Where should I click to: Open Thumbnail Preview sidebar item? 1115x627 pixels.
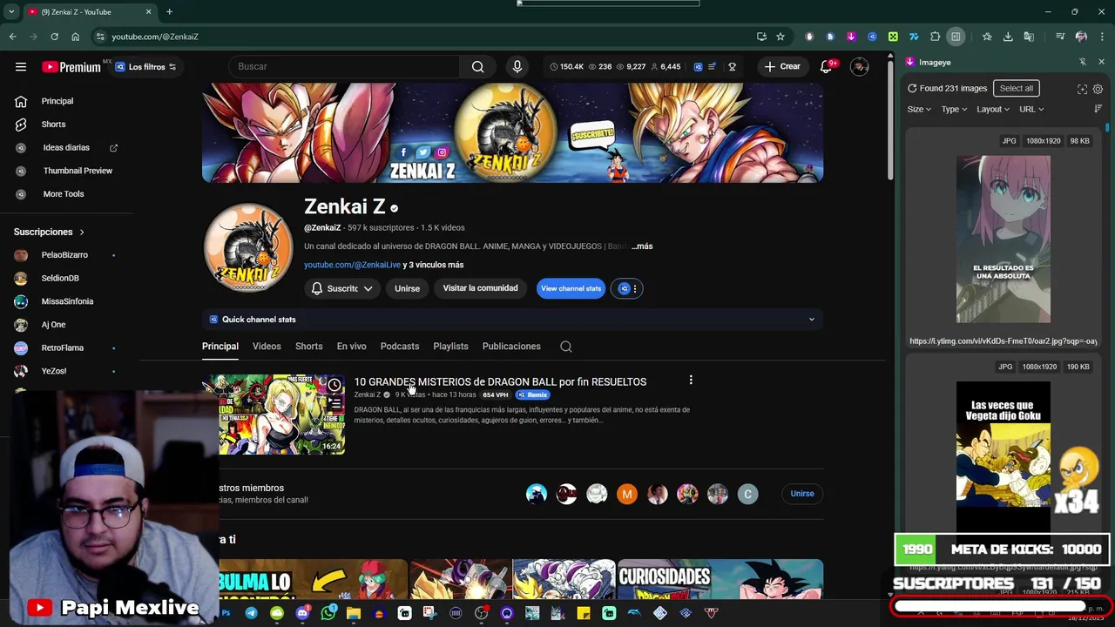78,171
